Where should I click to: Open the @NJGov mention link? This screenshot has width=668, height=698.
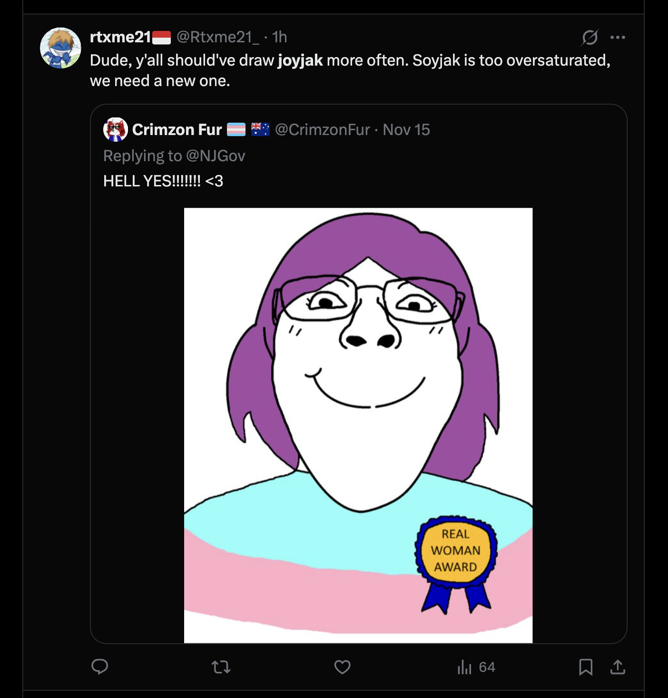(x=216, y=156)
